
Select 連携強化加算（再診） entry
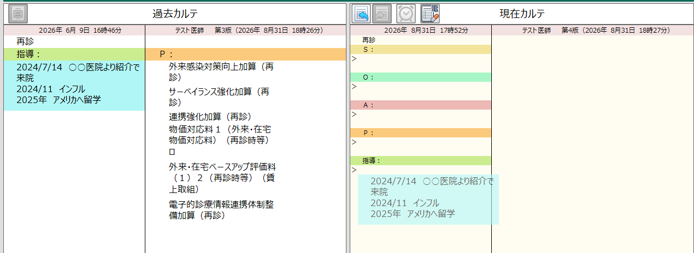(x=209, y=117)
